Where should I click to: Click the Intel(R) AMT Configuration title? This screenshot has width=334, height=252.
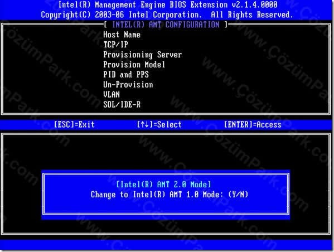pyautogui.click(x=166, y=25)
